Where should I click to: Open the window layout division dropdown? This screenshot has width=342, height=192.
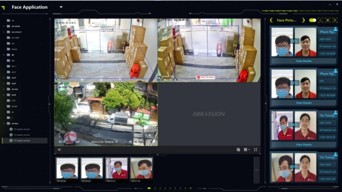[x=246, y=149]
